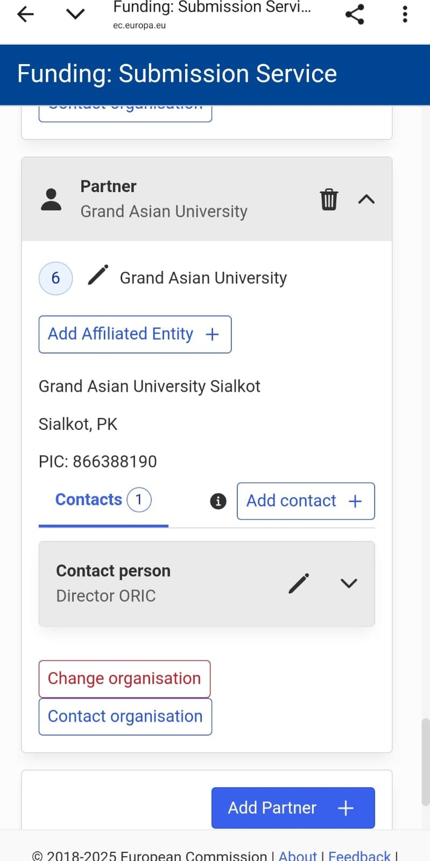The height and width of the screenshot is (861, 430).
Task: Collapse the Partner section chevron
Action: (366, 200)
